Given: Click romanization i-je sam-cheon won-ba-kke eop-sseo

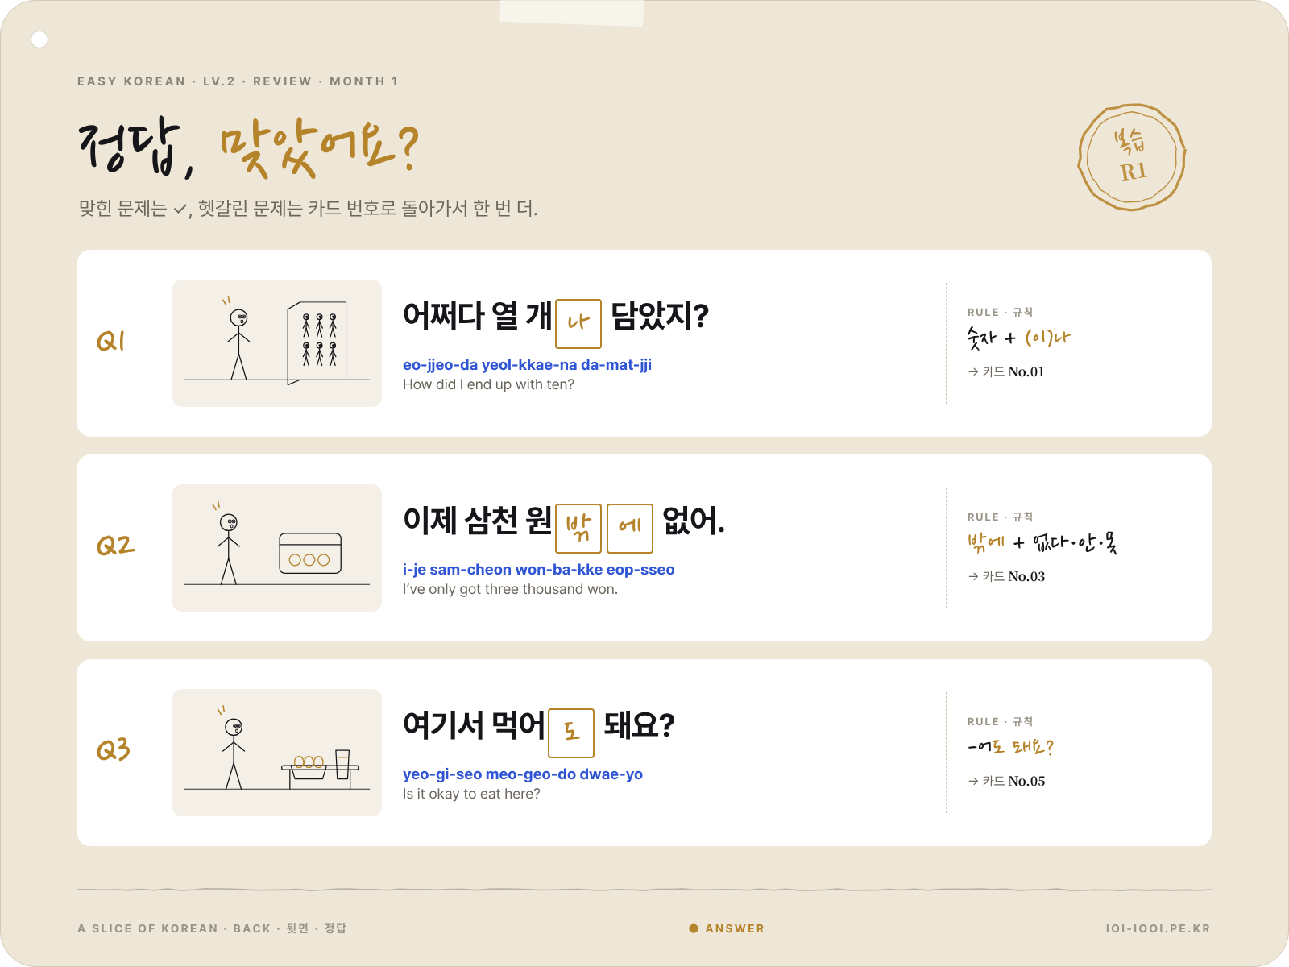Looking at the screenshot, I should point(538,570).
